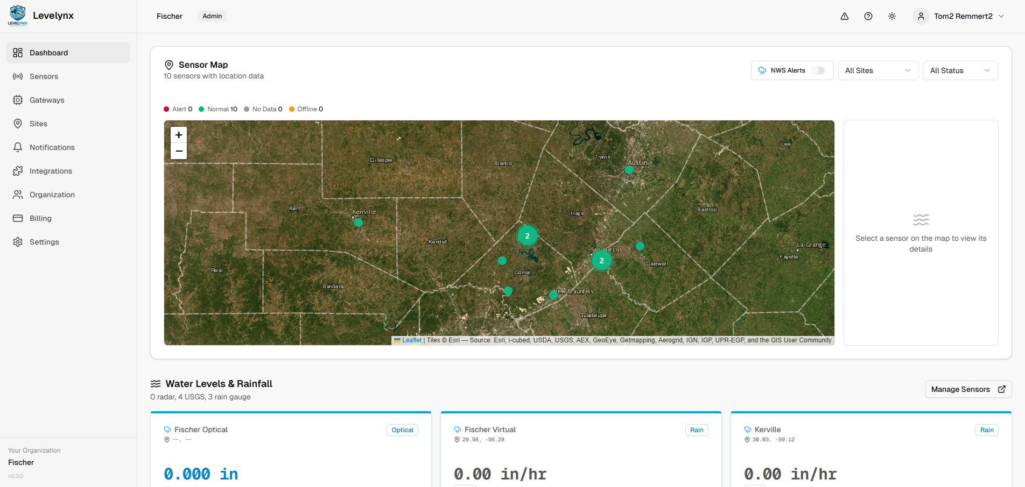Viewport: 1025px width, 487px height.
Task: Click the Sites pin icon in sidebar
Action: [x=18, y=124]
